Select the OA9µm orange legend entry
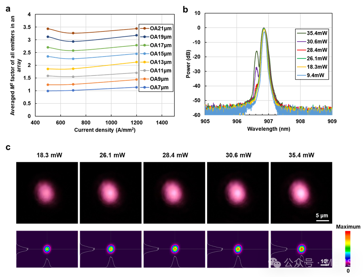 (155, 79)
